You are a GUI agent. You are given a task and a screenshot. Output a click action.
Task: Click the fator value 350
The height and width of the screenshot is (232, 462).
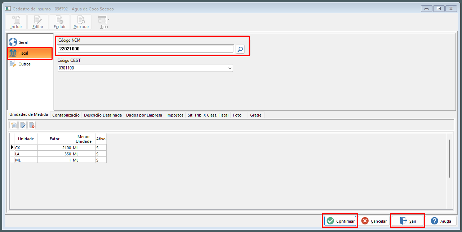(x=55, y=154)
